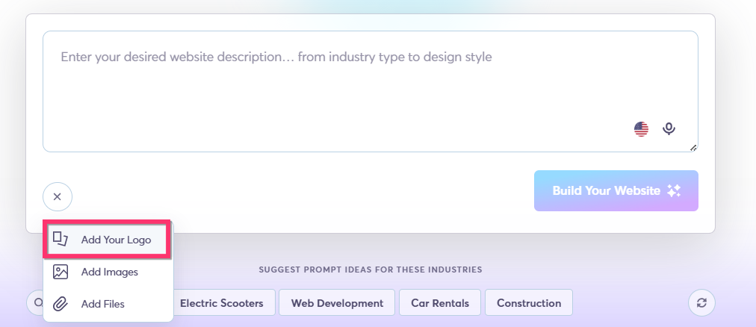Click the logo shapes icon beside Add Your Logo
This screenshot has height=327, width=756.
61,240
